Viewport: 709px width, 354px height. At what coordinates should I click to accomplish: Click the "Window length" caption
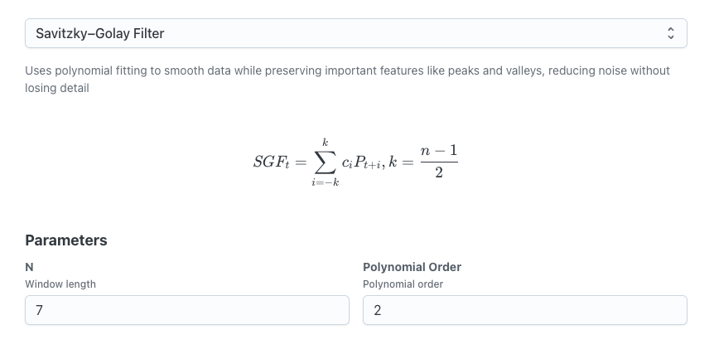(60, 284)
